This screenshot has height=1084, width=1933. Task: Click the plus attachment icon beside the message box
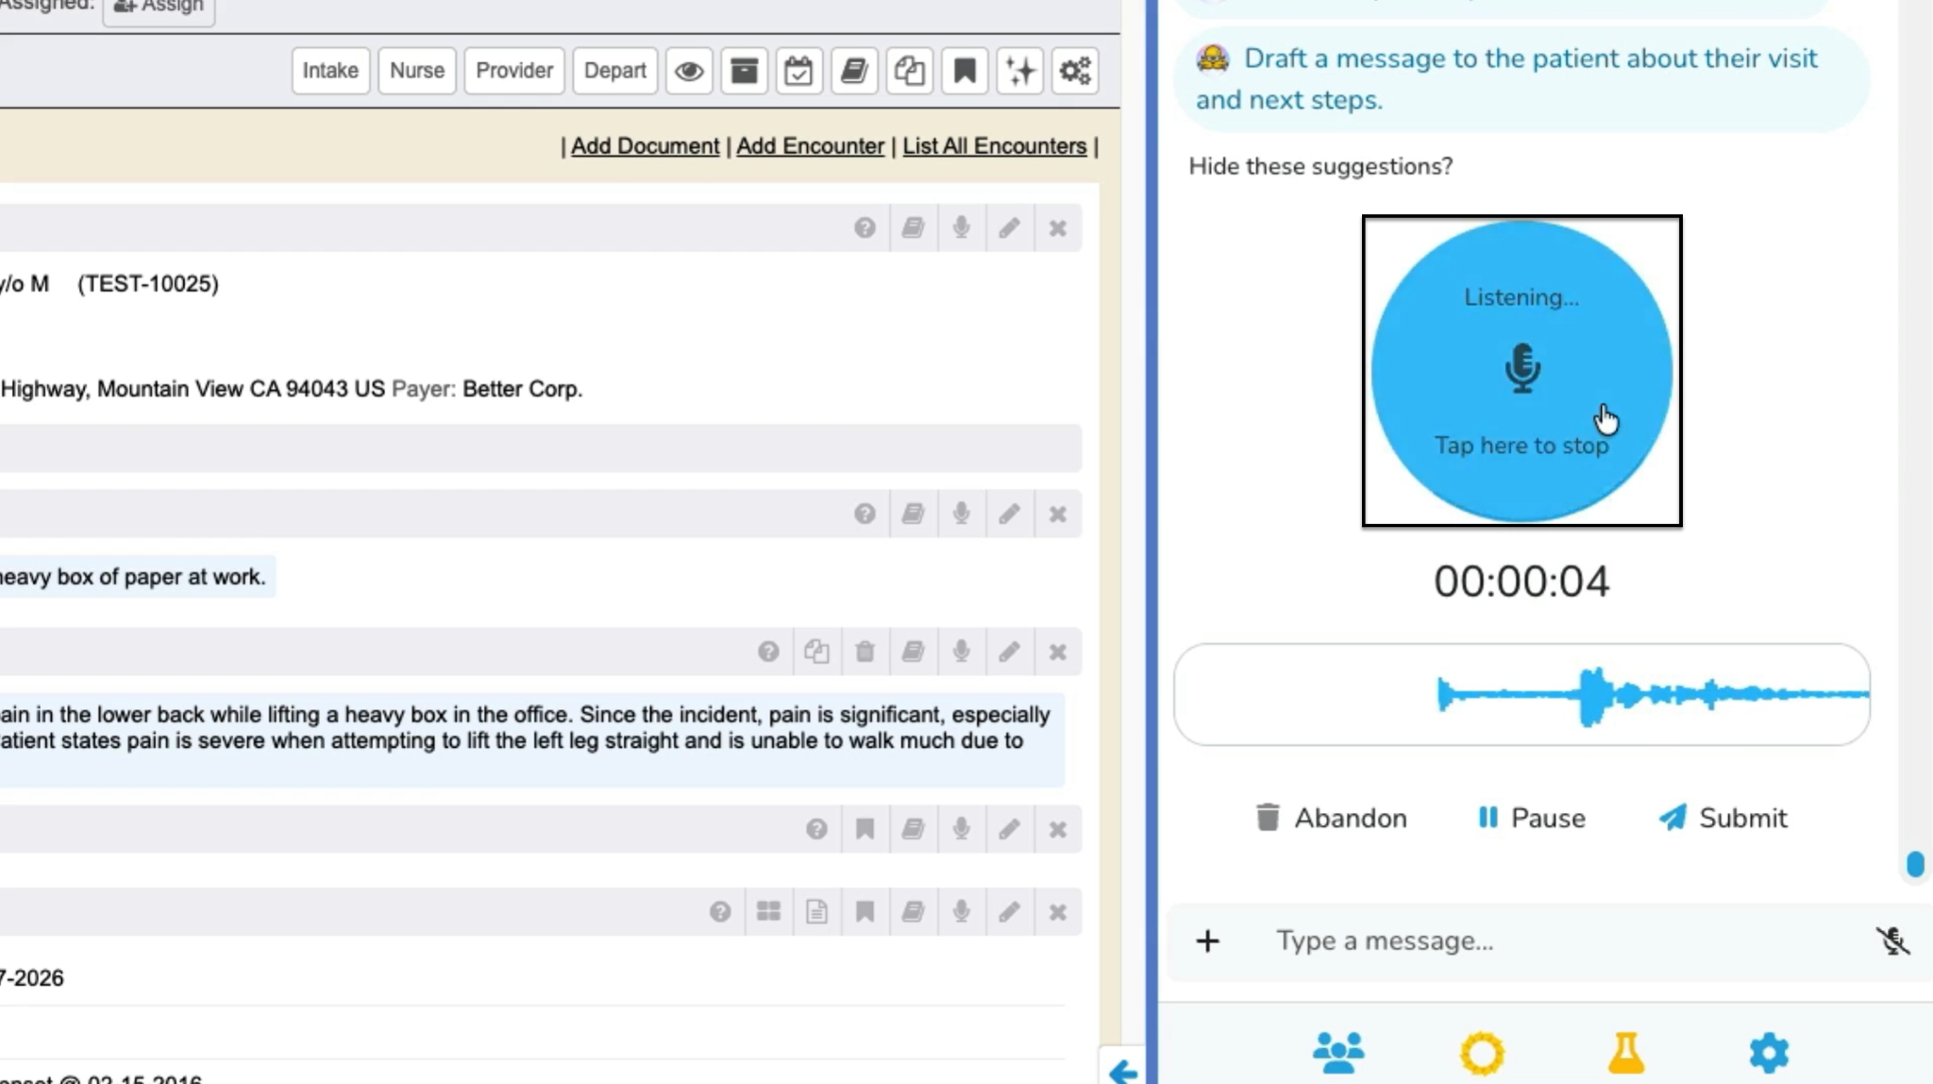click(1207, 941)
